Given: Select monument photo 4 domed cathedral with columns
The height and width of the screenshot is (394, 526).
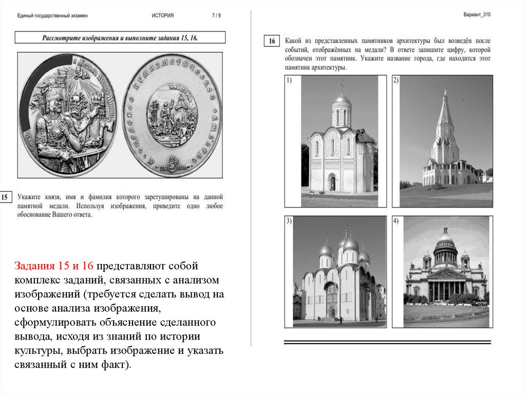Looking at the screenshot, I should (446, 272).
